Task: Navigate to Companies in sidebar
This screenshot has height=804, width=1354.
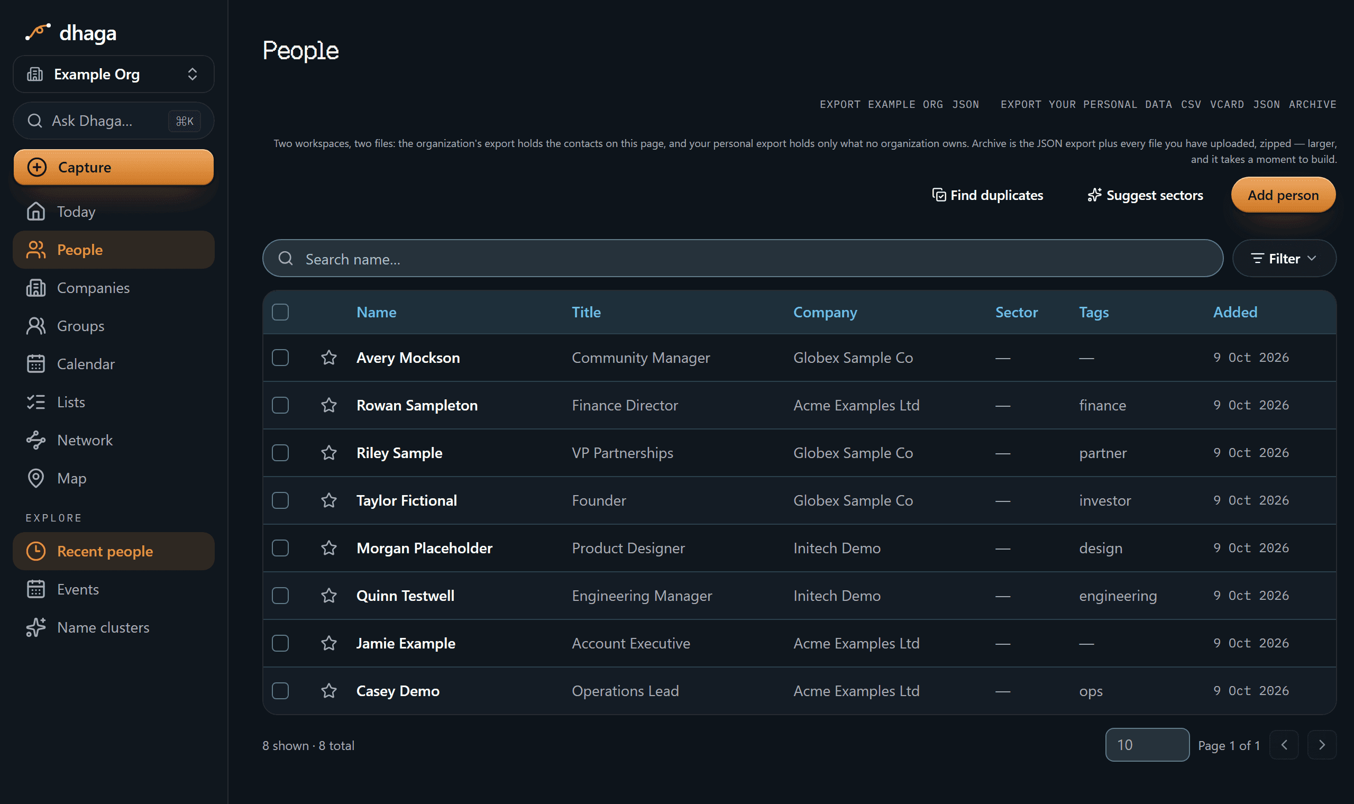Action: 114,288
